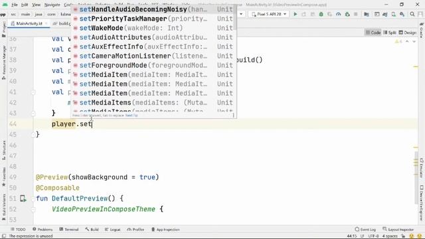Click the green Debug bug icon

[321, 14]
